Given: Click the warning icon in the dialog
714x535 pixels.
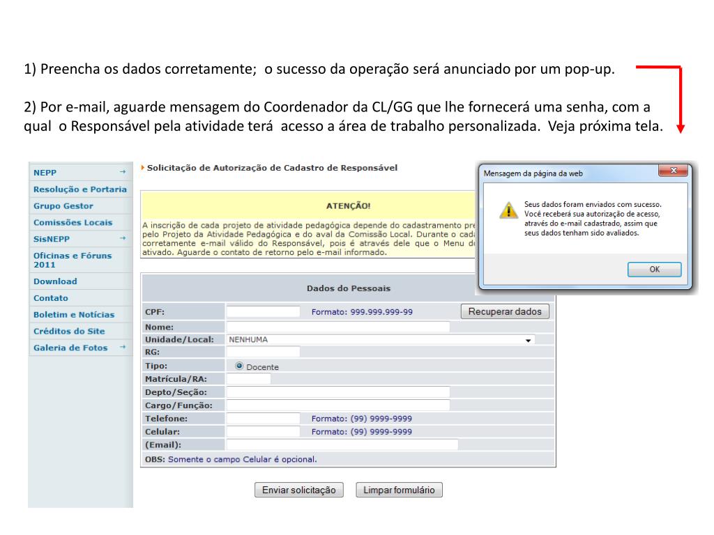Looking at the screenshot, I should (x=508, y=210).
